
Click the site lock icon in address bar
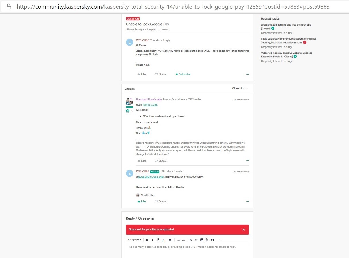pyautogui.click(x=9, y=6)
